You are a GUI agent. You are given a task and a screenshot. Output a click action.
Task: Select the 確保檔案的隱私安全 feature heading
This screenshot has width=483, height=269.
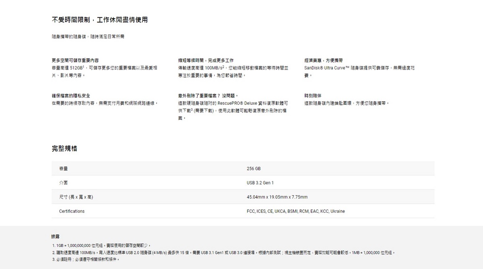(71, 96)
